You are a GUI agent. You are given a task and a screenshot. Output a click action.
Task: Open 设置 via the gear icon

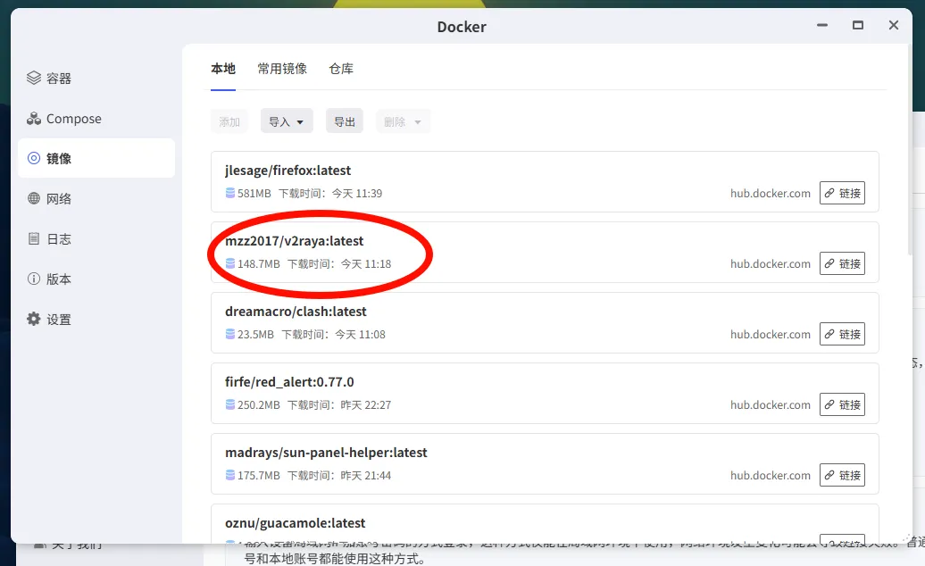pos(34,320)
